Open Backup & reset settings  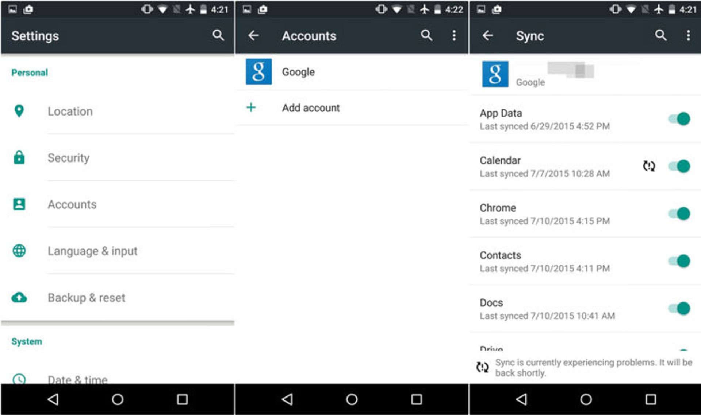tap(118, 297)
